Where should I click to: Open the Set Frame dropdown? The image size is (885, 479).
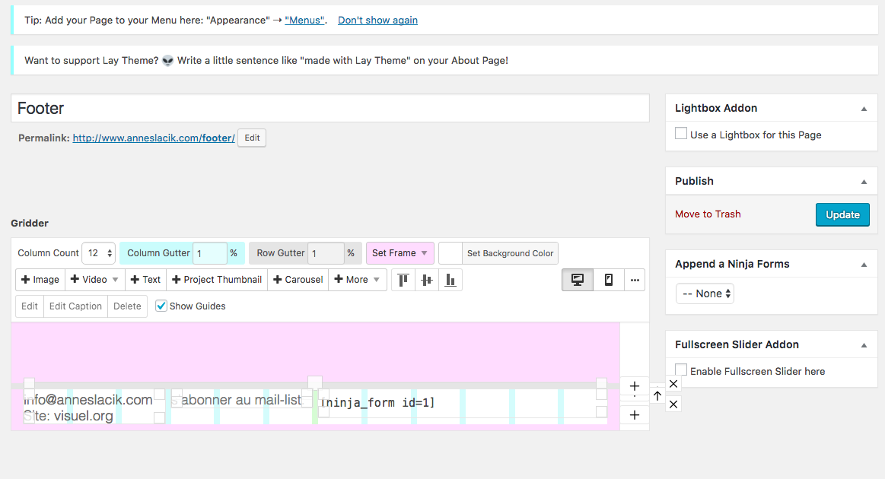click(400, 253)
